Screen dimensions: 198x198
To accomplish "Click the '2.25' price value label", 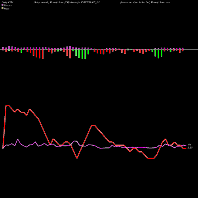I will 190,148.
